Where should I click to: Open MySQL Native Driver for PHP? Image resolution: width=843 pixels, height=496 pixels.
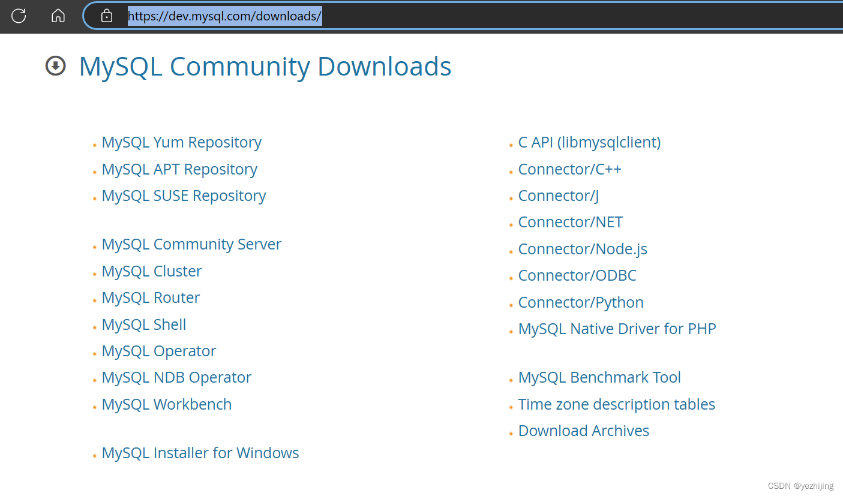pos(617,329)
